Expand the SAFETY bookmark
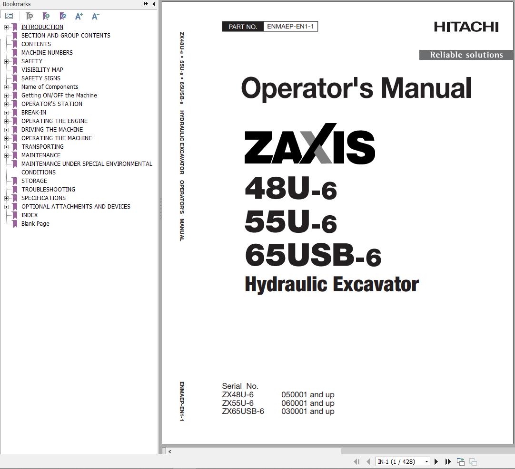515x469 pixels. pyautogui.click(x=6, y=61)
